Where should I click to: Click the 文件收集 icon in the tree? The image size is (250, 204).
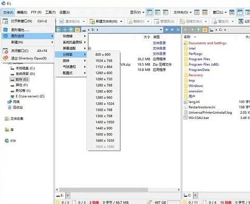7,118
